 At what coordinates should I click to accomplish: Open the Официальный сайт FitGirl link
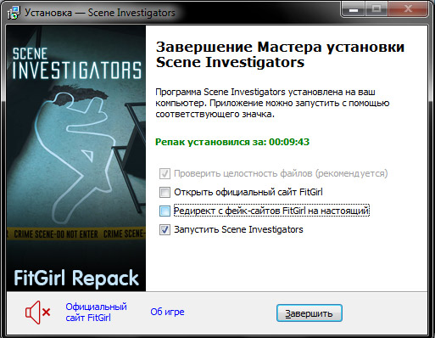click(x=96, y=313)
